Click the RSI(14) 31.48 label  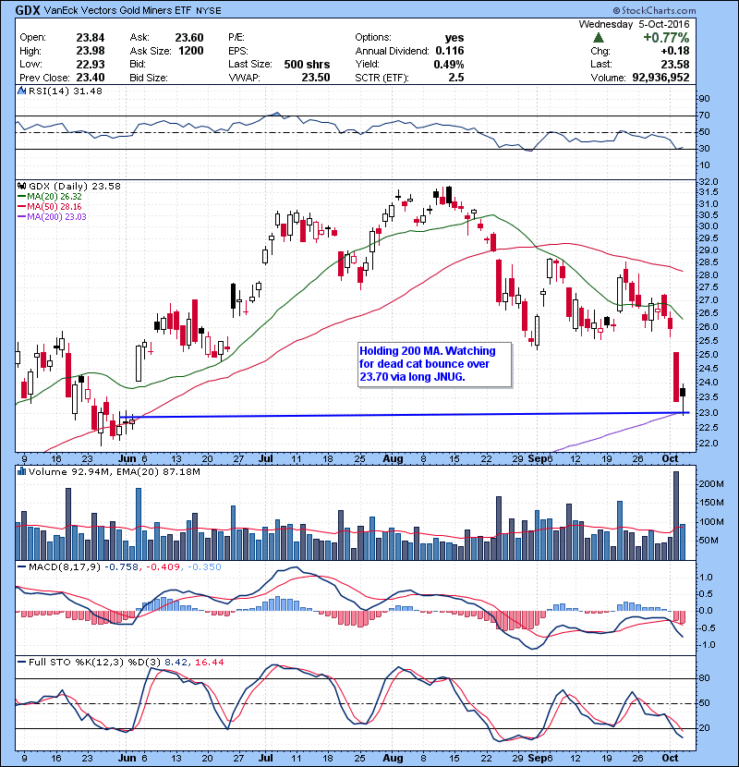[66, 91]
